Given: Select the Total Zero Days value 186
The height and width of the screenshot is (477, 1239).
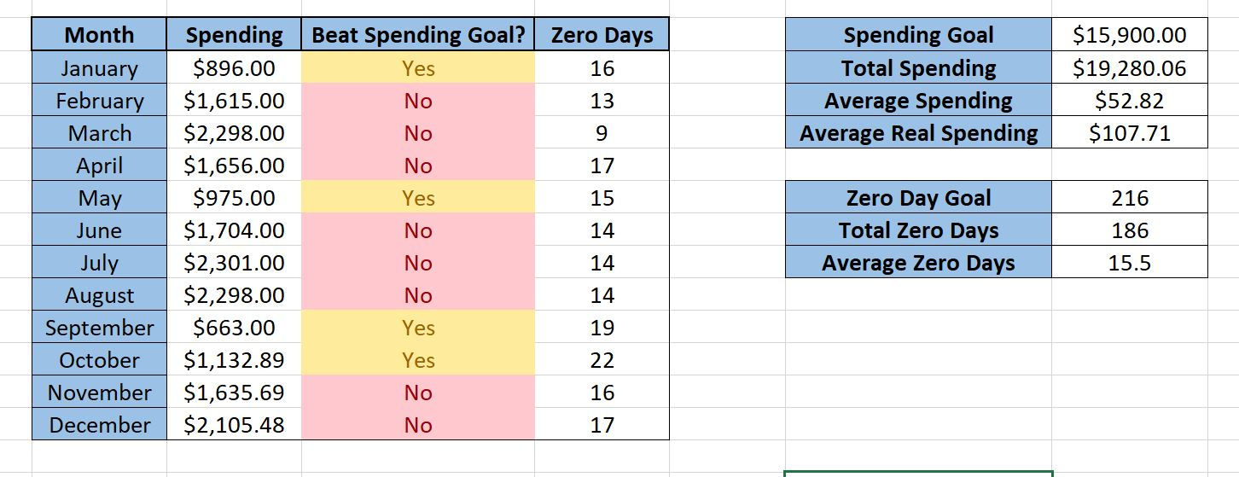Looking at the screenshot, I should coord(1129,230).
